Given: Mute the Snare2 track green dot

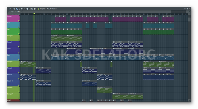Looking at the screenshot, I should (19, 20).
